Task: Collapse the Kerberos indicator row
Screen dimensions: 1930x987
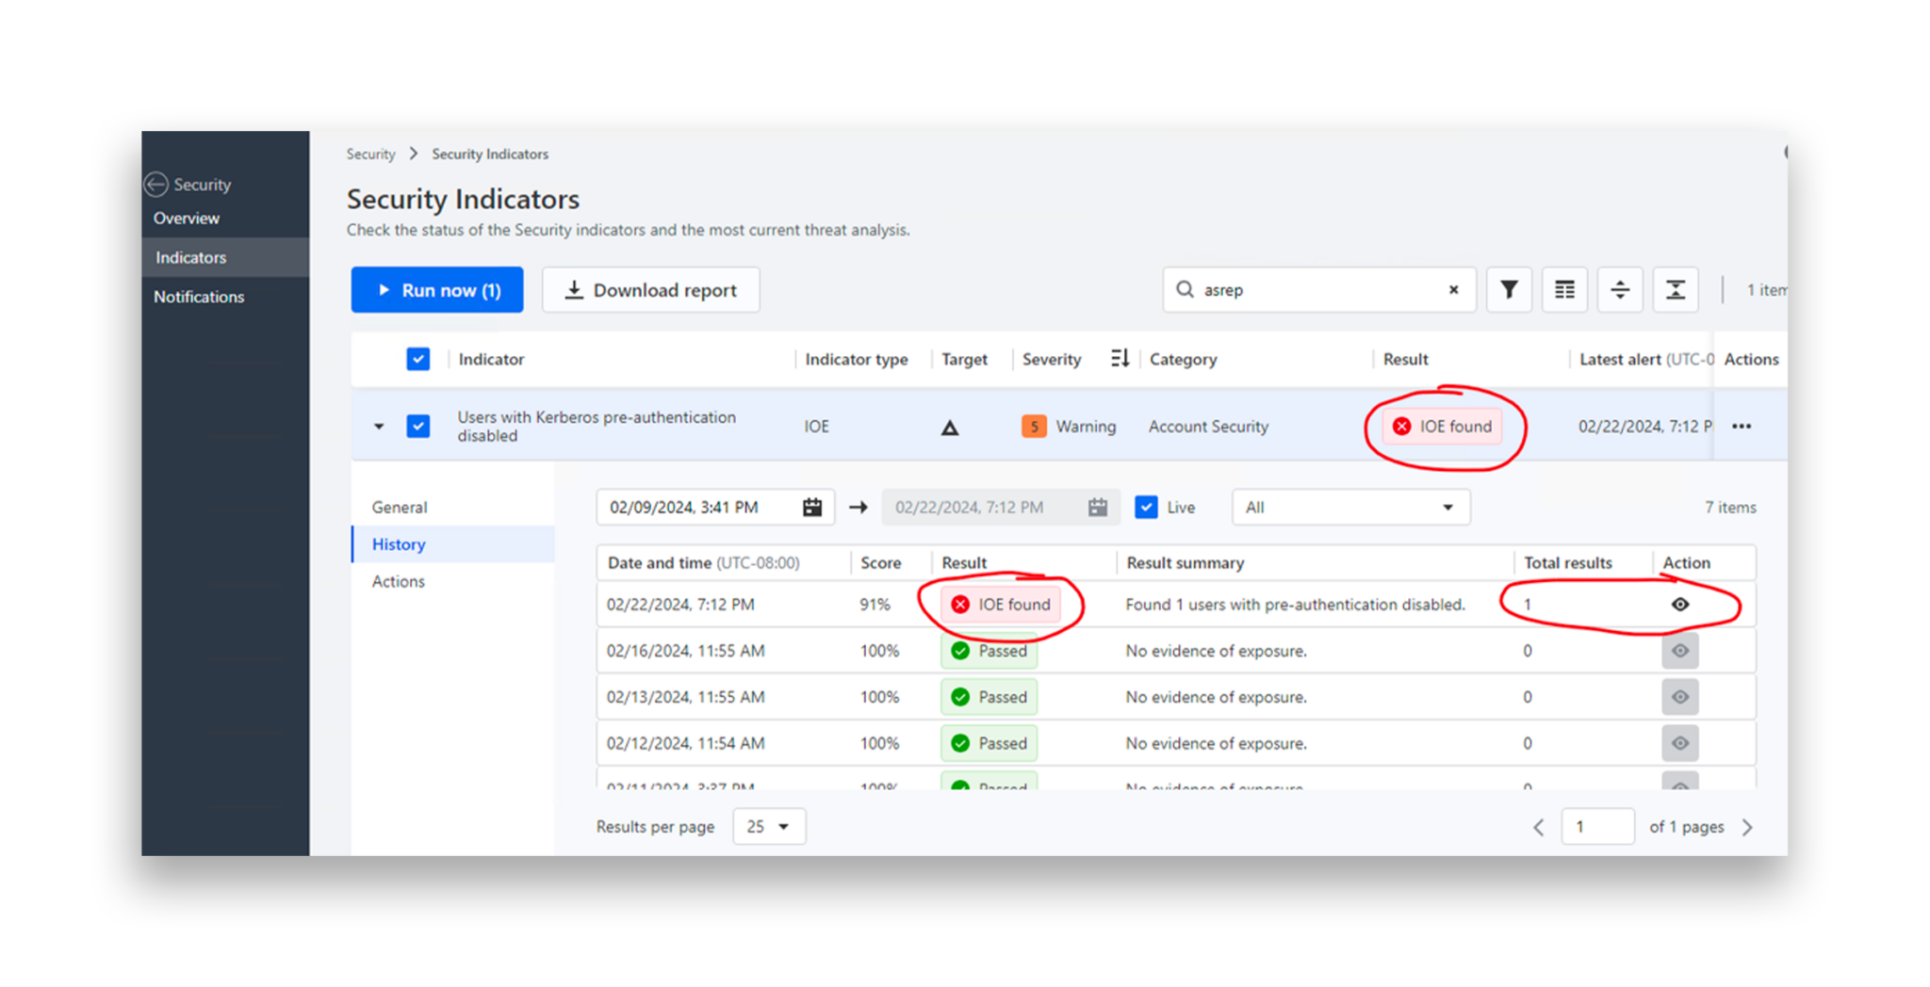Action: pos(379,427)
